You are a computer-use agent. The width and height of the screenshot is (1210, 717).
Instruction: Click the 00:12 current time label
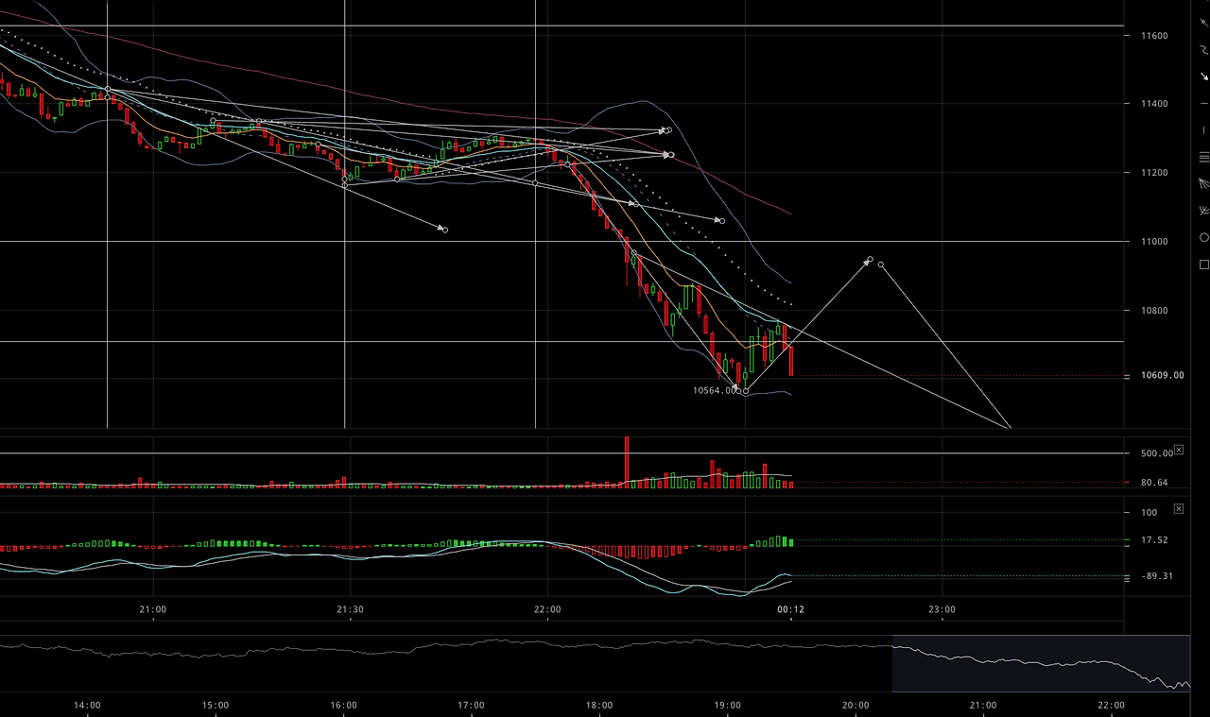(791, 609)
